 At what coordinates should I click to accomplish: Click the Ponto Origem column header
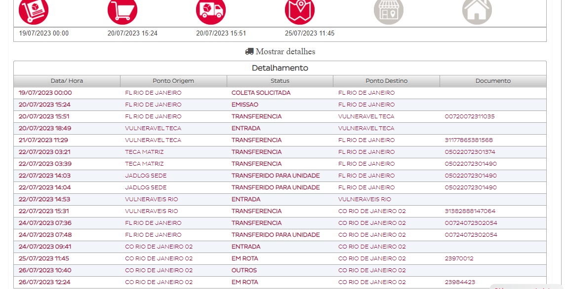point(173,81)
